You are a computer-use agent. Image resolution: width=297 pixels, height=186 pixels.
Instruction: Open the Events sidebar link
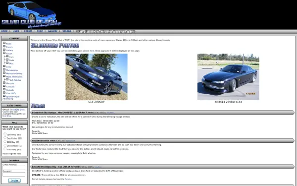(x=9, y=47)
